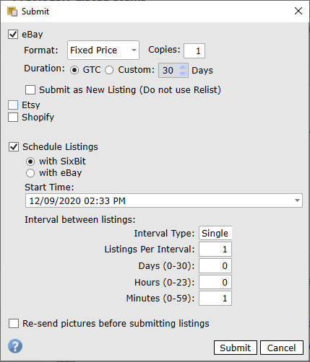This screenshot has width=310, height=362.
Task: Uncheck the Schedule Listings checkbox
Action: click(x=14, y=146)
